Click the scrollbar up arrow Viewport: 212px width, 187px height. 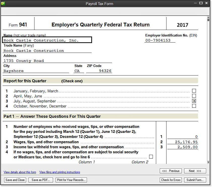208,17
